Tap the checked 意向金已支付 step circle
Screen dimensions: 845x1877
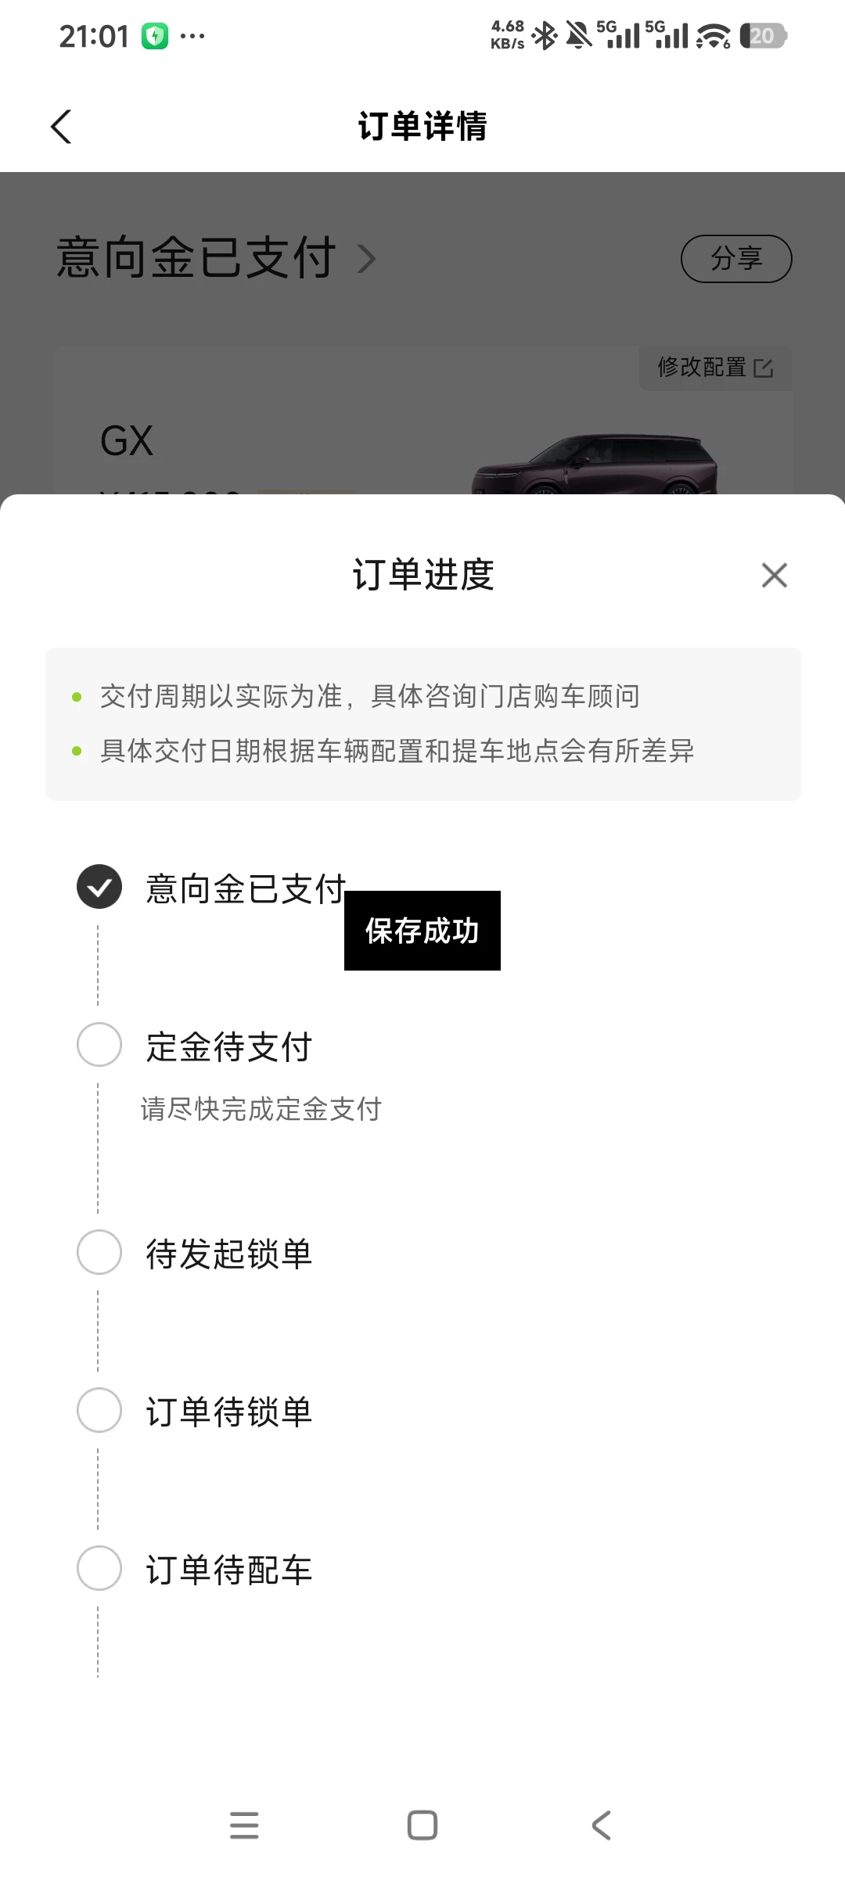point(99,887)
